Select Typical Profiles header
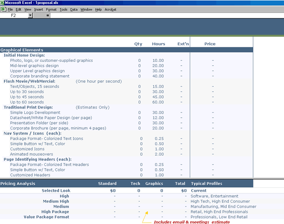The image size is (284, 224). 206,184
